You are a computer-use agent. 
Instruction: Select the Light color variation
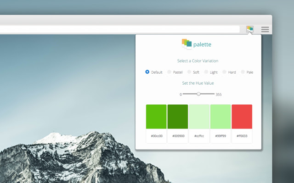(x=206, y=72)
